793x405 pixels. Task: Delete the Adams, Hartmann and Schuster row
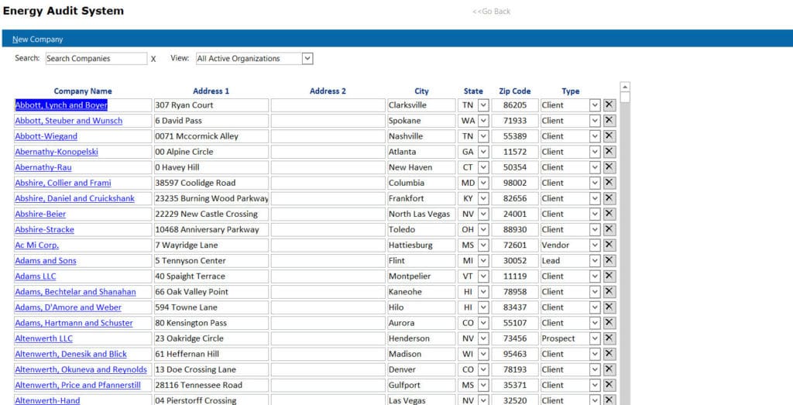pyautogui.click(x=609, y=323)
